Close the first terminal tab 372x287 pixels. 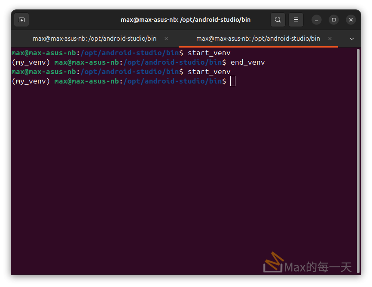(166, 39)
